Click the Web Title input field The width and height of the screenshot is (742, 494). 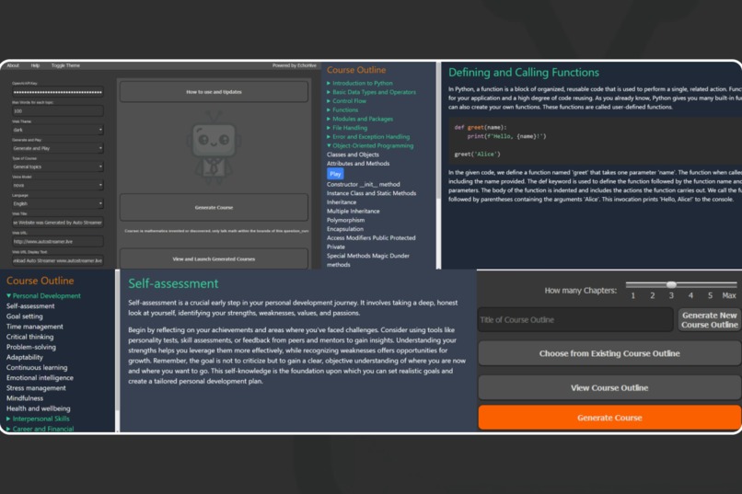pyautogui.click(x=58, y=223)
